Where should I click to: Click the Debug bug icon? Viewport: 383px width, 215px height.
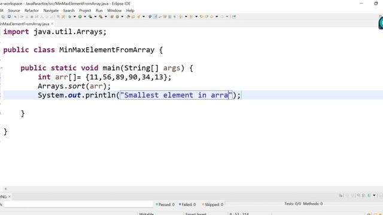70,17
